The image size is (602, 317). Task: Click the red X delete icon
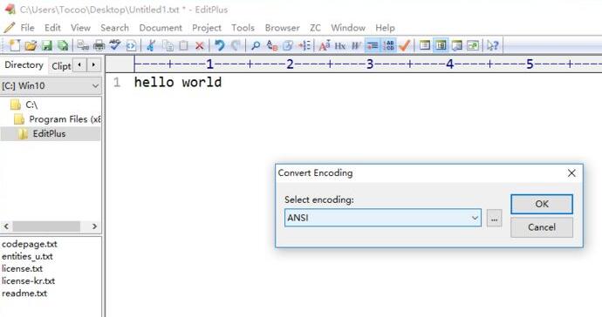(199, 45)
